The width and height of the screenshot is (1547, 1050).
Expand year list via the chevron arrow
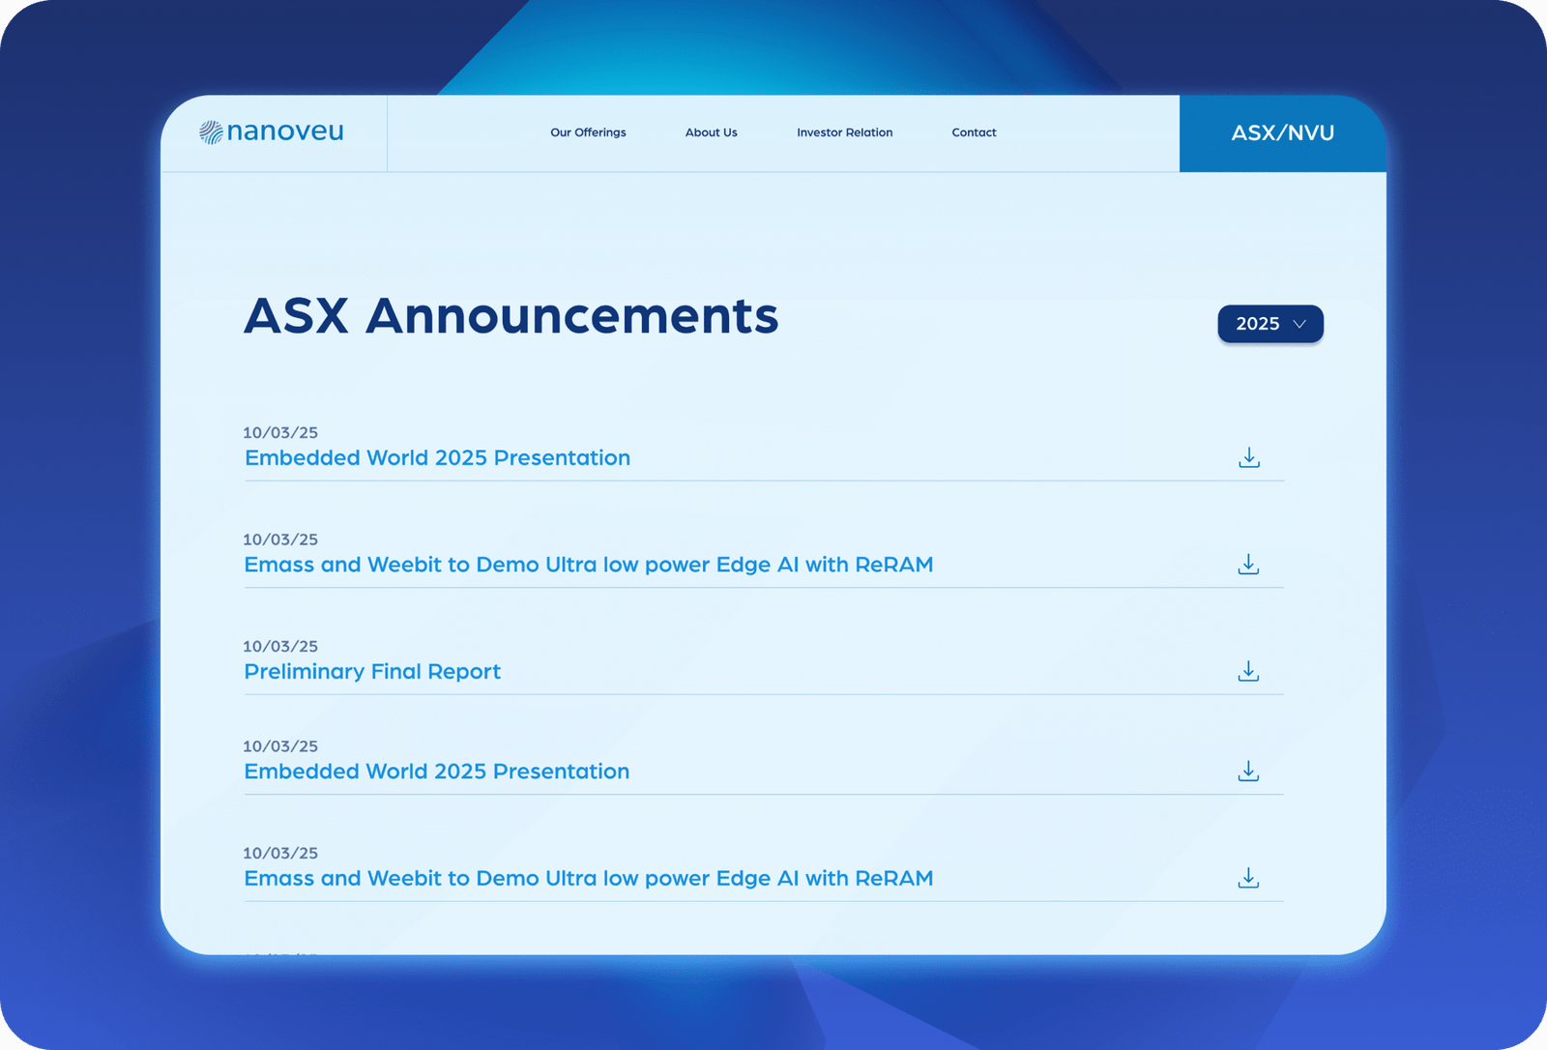click(x=1300, y=324)
